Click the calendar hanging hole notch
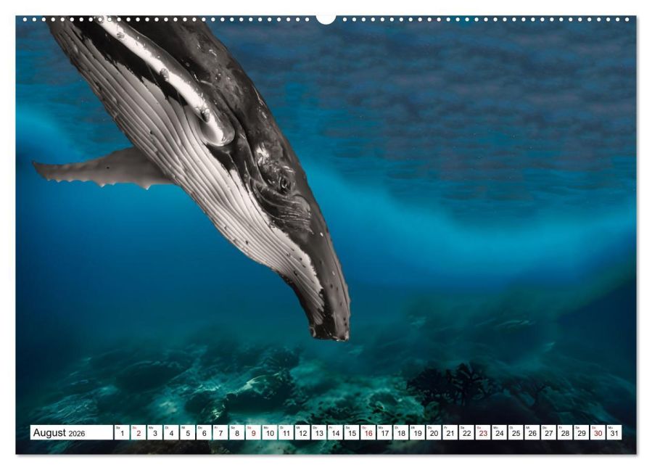Screen dimensions: 652x470 pyautogui.click(x=326, y=19)
